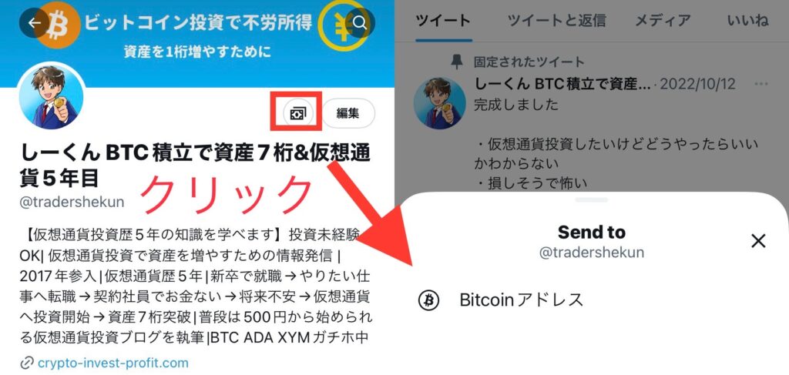
Task: Click chain link icon beside website URL
Action: [27, 363]
